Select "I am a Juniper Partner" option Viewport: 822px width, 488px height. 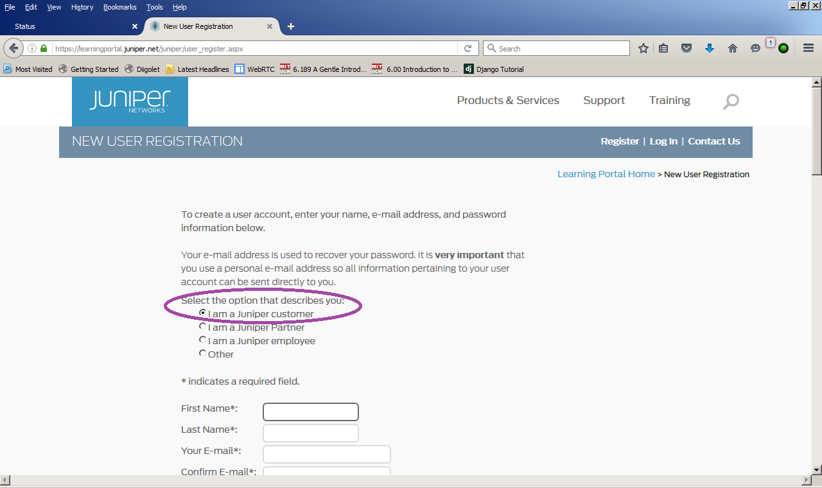coord(203,327)
